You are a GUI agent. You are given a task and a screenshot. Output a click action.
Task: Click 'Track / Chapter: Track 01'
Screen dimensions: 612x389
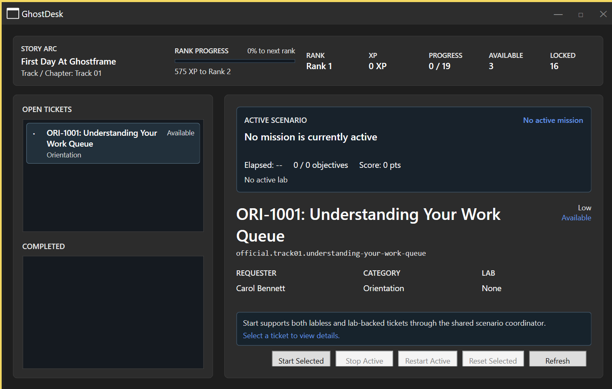61,73
